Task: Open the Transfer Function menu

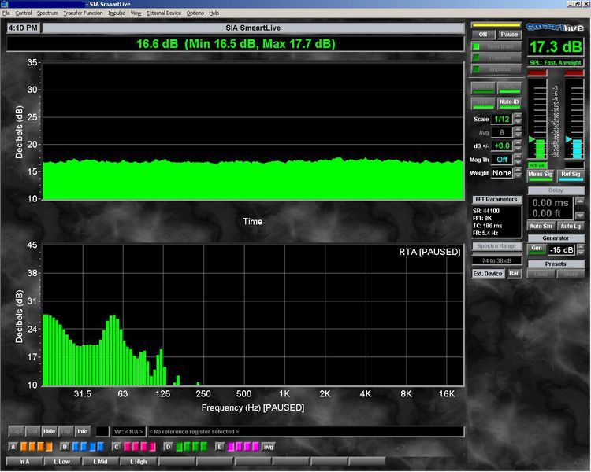Action: (x=83, y=13)
